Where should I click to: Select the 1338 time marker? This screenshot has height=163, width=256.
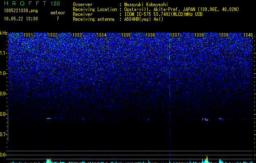(x=199, y=35)
